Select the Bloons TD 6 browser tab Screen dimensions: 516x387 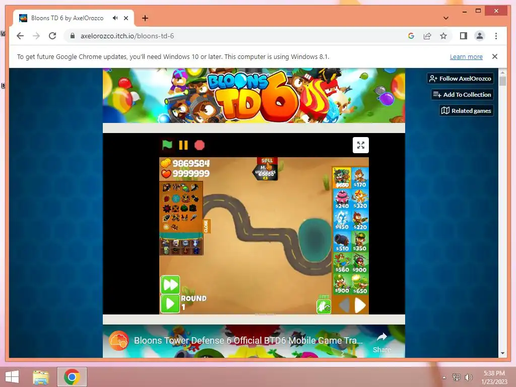point(73,18)
